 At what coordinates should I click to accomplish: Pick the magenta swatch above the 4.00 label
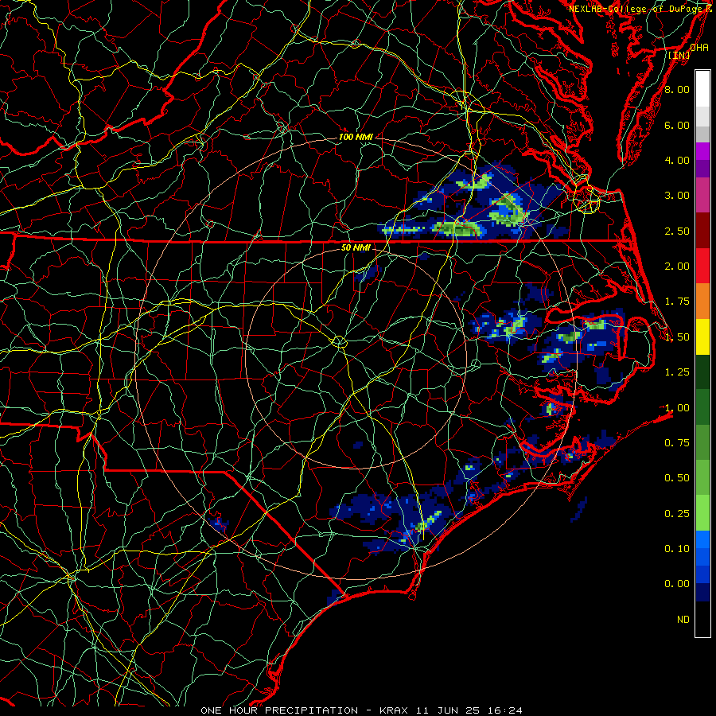702,151
